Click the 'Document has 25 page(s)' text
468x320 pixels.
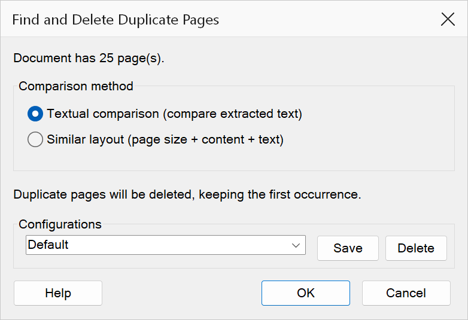tap(89, 58)
